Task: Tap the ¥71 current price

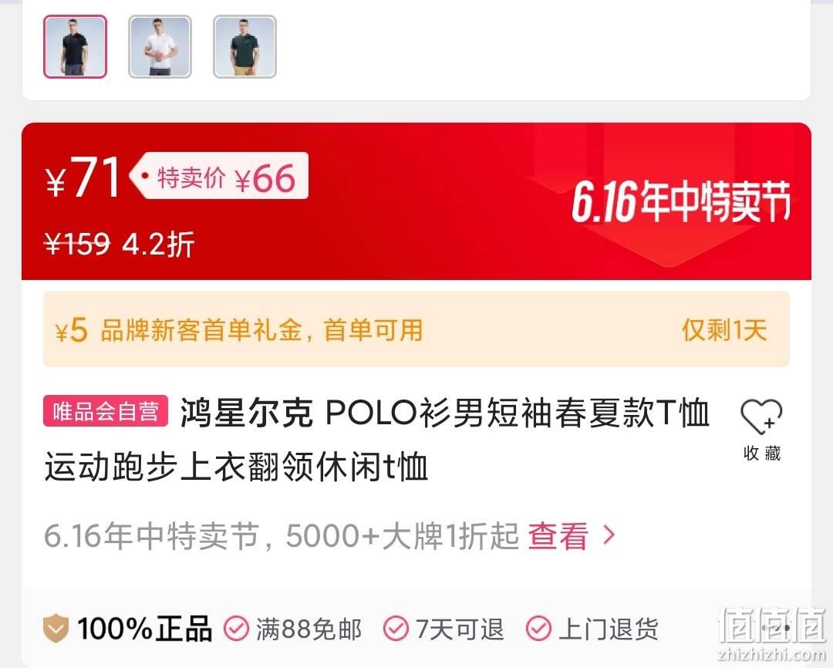Action: click(x=84, y=177)
